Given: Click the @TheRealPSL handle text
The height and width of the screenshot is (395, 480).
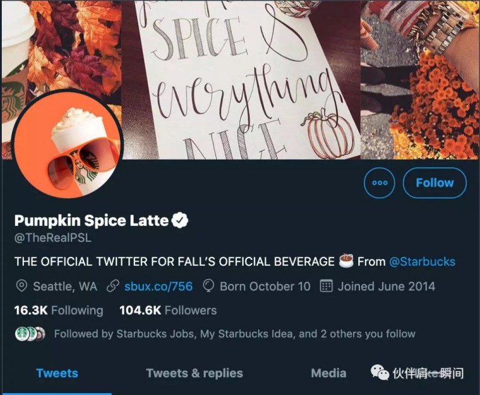Looking at the screenshot, I should click(x=53, y=238).
